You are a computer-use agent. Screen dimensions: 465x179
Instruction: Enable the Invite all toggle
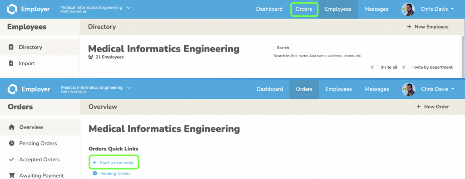point(374,67)
